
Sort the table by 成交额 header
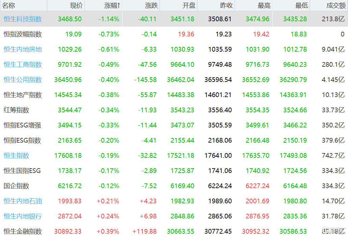point(336,5)
